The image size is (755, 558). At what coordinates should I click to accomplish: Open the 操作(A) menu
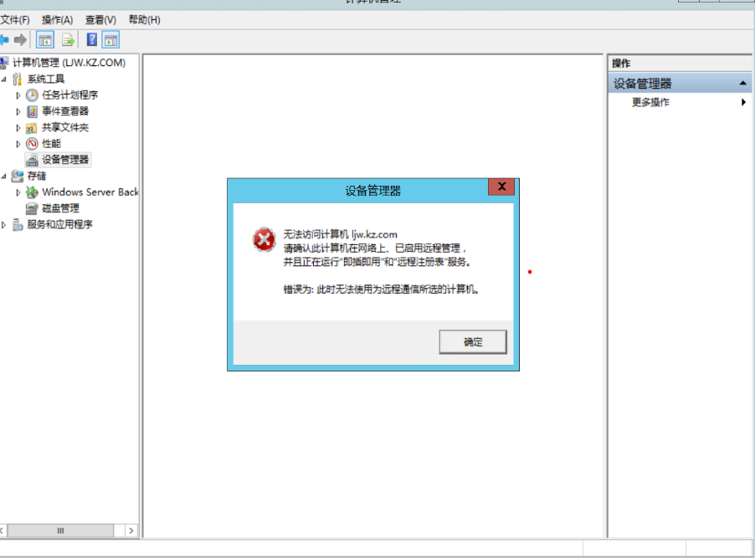click(57, 20)
